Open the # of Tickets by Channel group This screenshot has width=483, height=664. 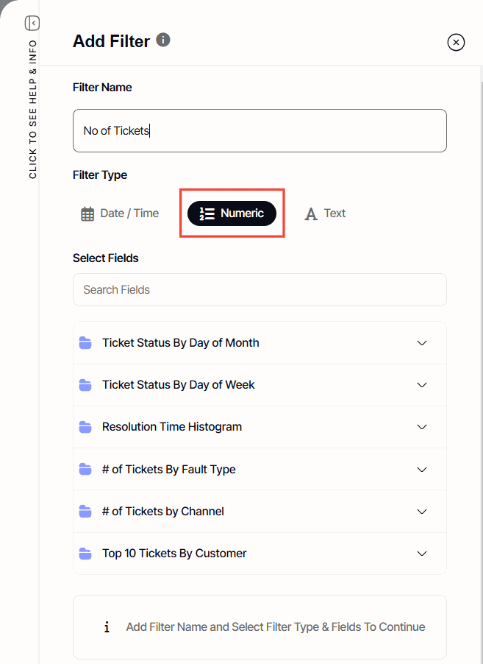422,512
